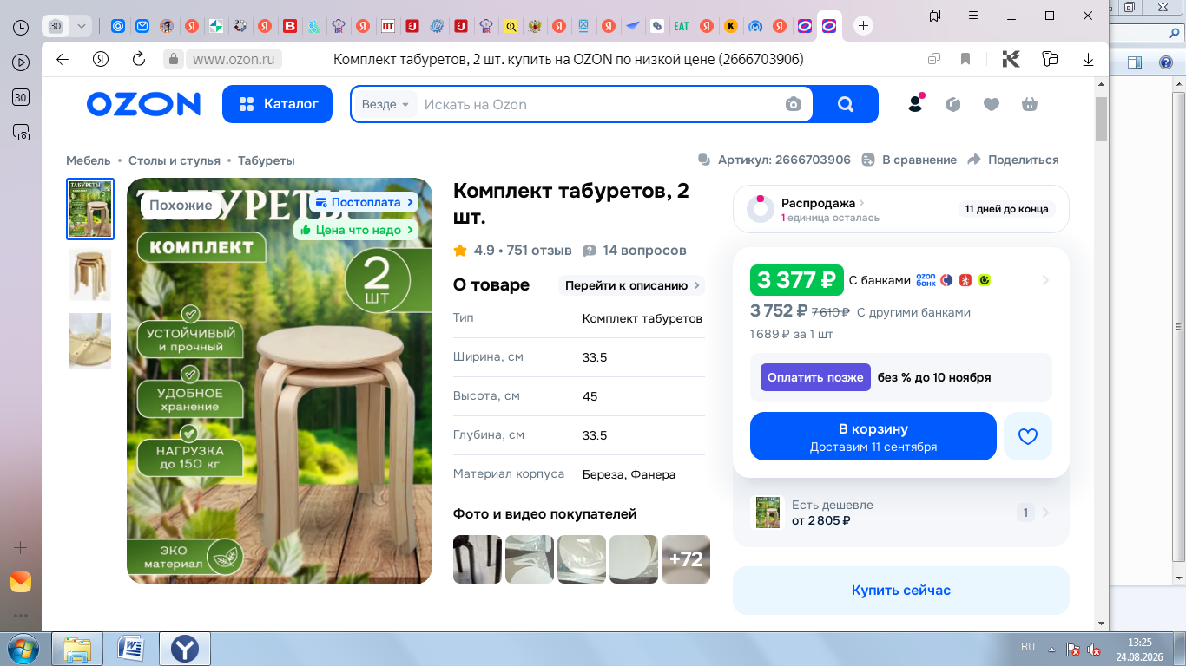
Task: Open the new browser tab plus button
Action: point(863,26)
